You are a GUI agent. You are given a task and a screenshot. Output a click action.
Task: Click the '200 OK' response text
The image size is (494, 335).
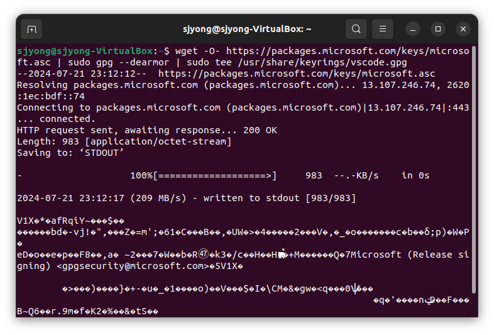(260, 131)
